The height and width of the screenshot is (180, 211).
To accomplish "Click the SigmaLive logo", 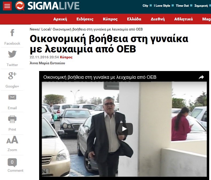I will [47, 6].
